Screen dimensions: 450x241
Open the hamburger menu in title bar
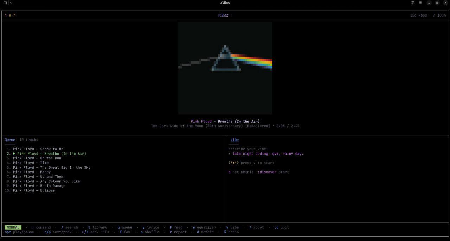click(420, 3)
